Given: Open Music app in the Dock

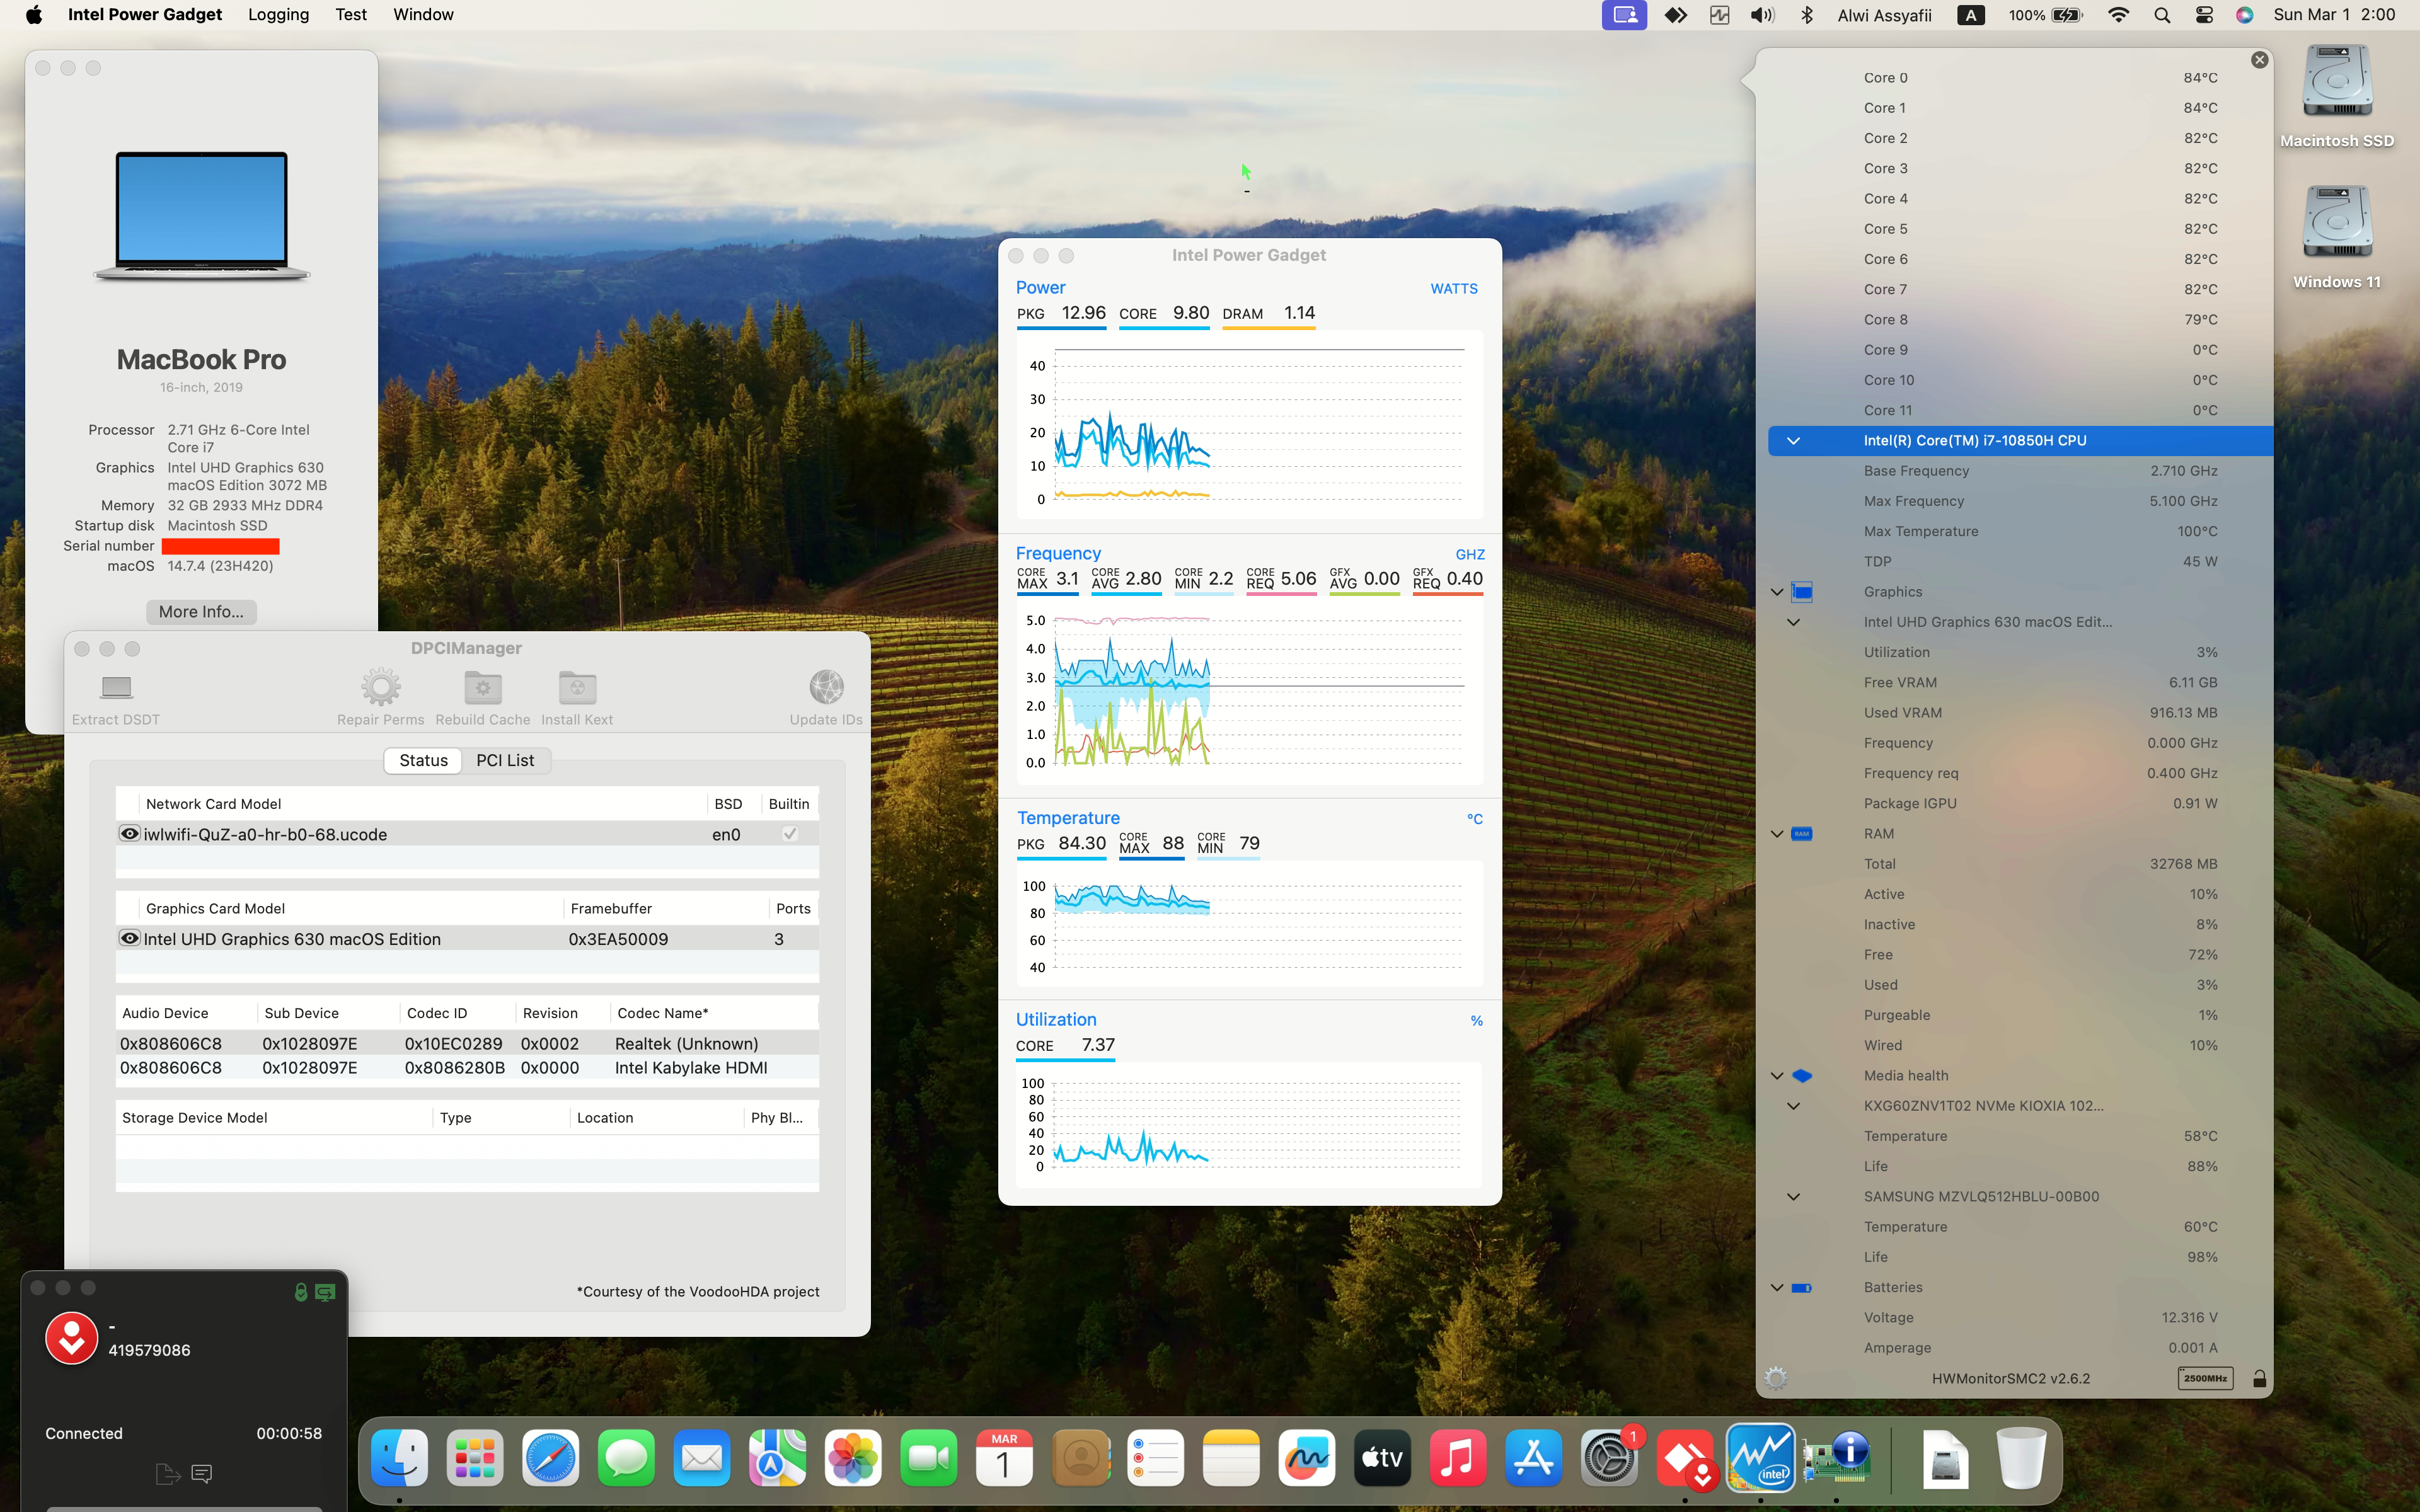Looking at the screenshot, I should [1458, 1458].
